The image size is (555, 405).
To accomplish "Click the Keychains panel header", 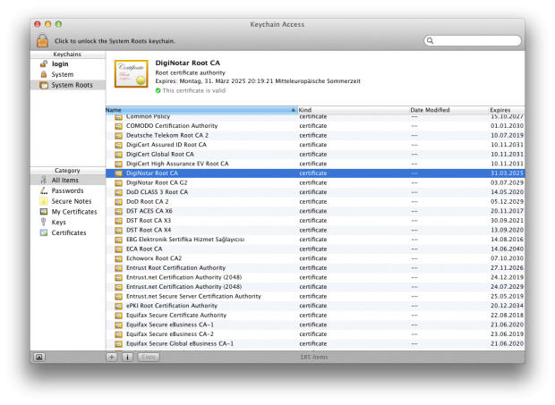I will pos(68,55).
